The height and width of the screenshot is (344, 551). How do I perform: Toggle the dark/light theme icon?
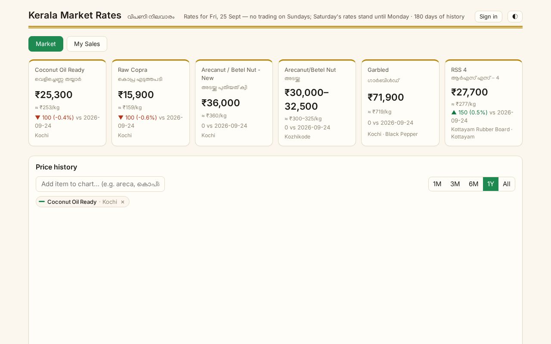515,16
